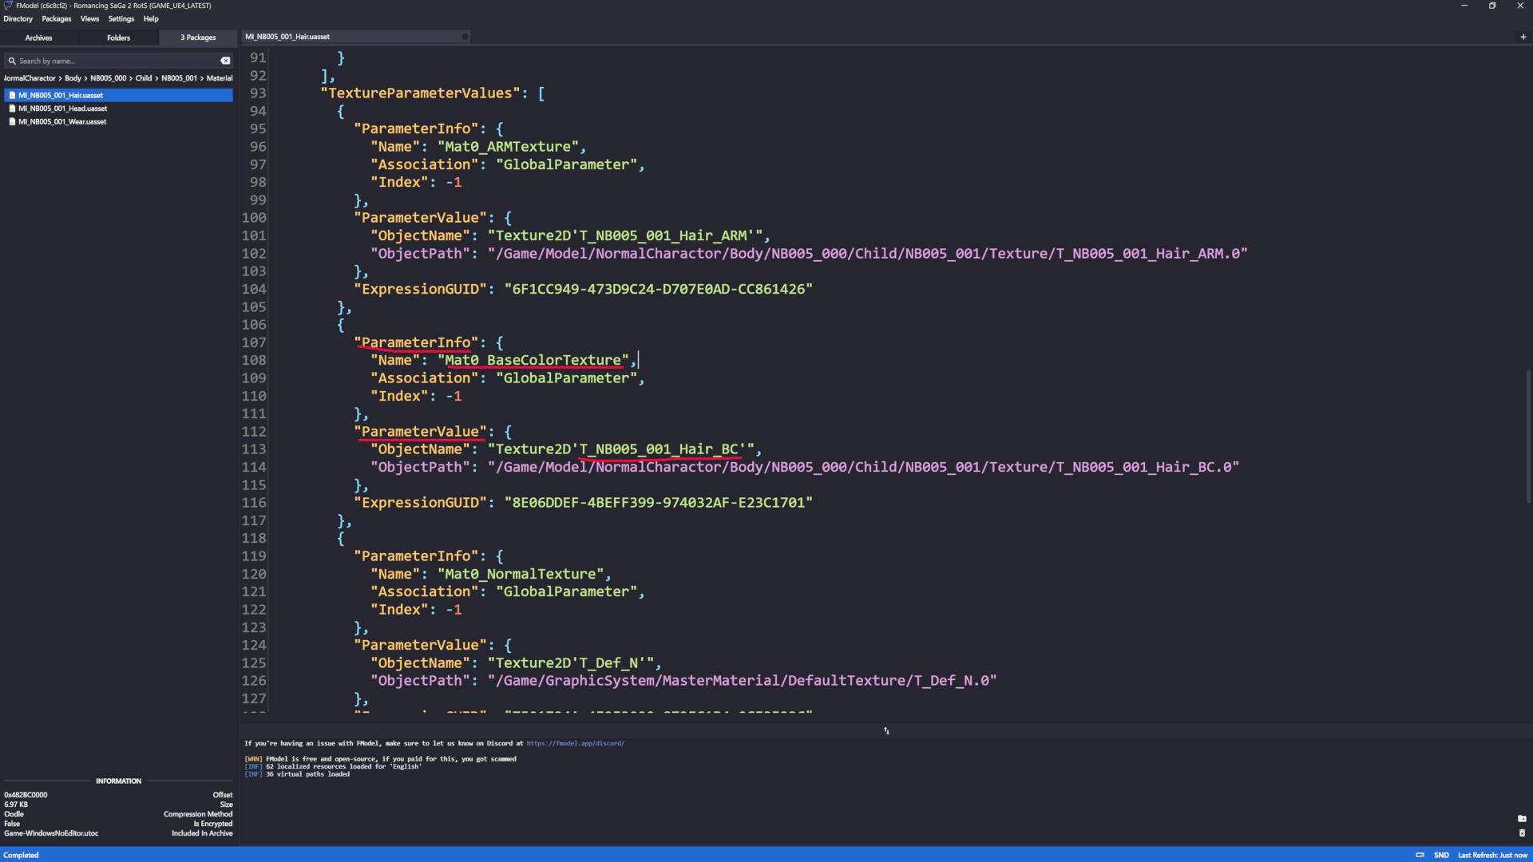Close the MI_NB005_001_Hair.uasset tab via dot button
1533x862 pixels.
coord(465,37)
